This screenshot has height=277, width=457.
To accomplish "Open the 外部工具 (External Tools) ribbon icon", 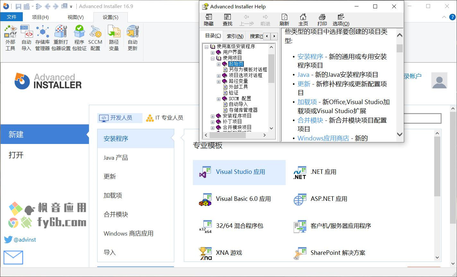I will coord(10,38).
